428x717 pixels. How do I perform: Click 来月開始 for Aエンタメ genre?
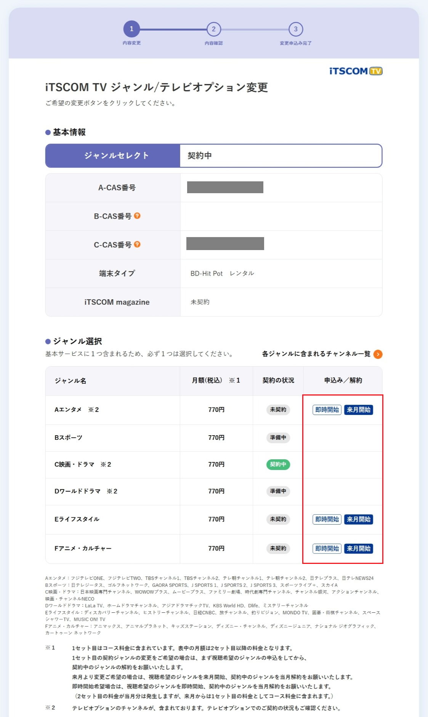point(358,410)
